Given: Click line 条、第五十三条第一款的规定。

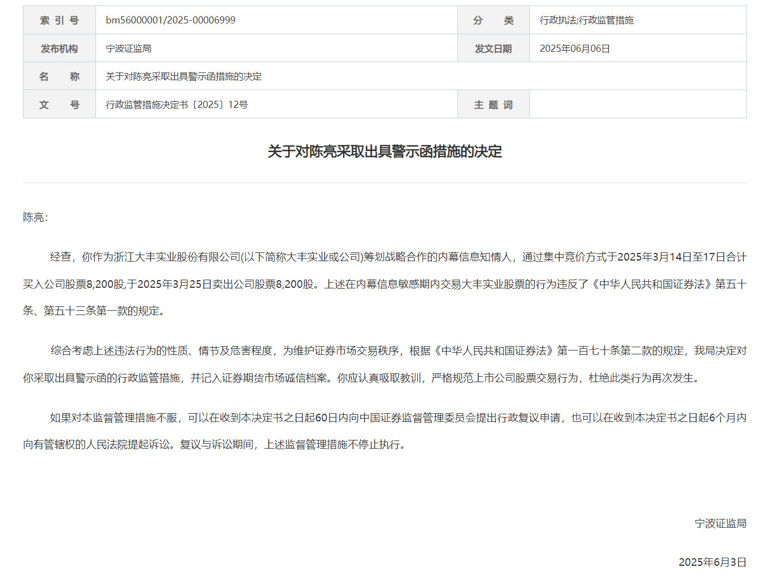Looking at the screenshot, I should (95, 311).
